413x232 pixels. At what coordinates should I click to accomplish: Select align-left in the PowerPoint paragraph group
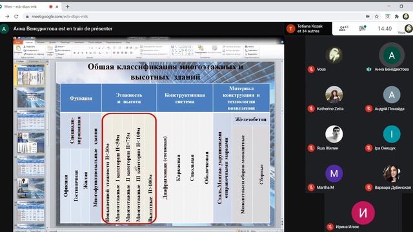coord(114,53)
